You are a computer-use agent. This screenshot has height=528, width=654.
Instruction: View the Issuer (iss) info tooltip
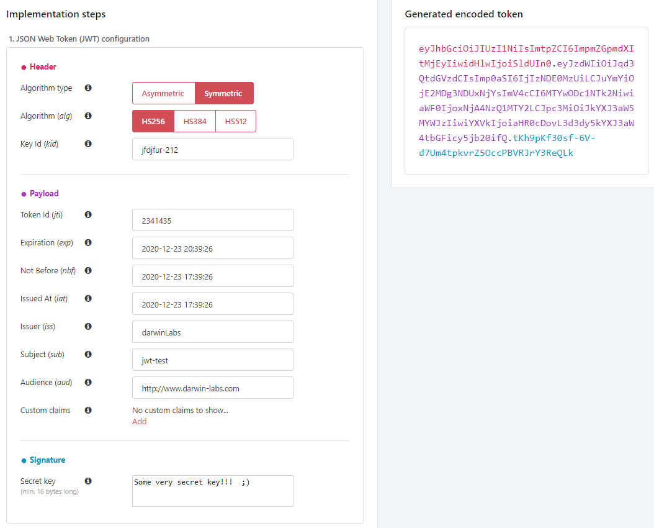[88, 326]
